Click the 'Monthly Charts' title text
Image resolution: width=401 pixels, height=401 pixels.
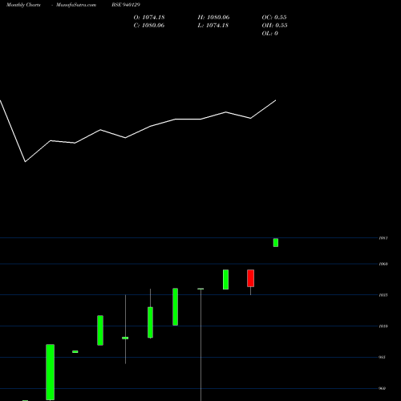pyautogui.click(x=23, y=5)
